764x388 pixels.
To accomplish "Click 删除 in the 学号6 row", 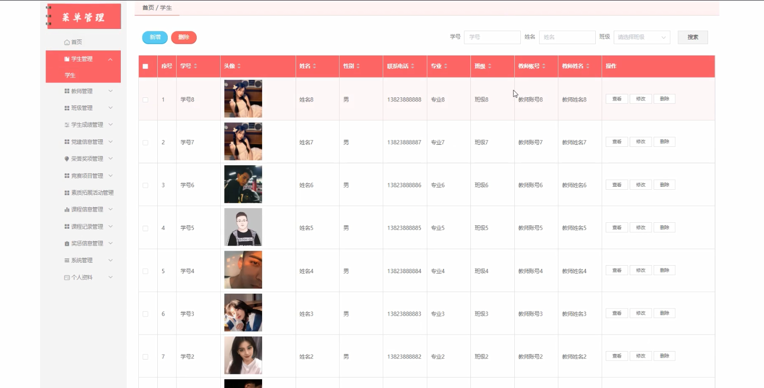I will (x=664, y=185).
